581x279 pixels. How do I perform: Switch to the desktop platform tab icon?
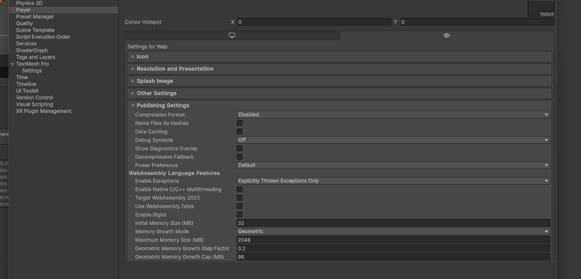pyautogui.click(x=232, y=35)
